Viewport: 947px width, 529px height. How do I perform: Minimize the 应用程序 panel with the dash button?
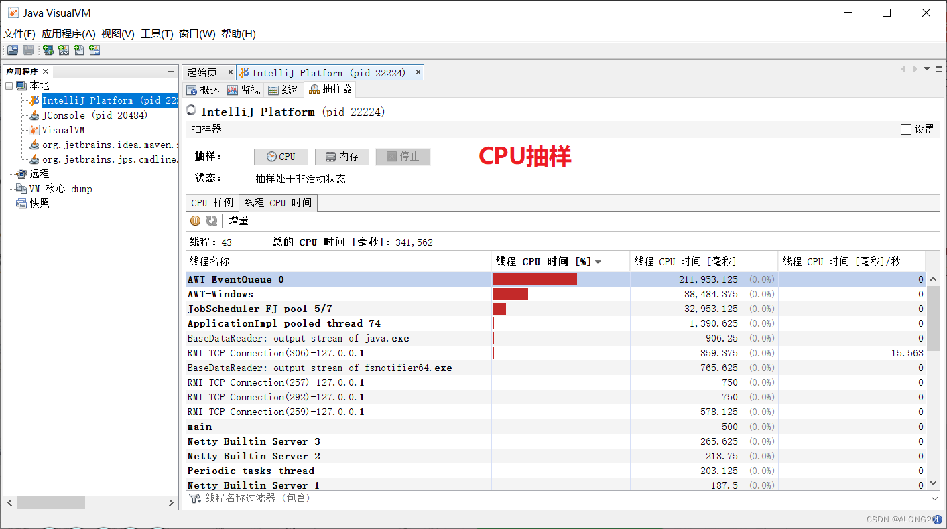(171, 72)
